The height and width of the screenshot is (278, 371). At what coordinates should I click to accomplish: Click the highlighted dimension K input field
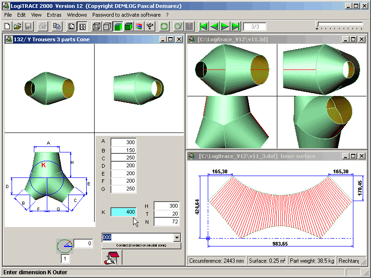(123, 212)
